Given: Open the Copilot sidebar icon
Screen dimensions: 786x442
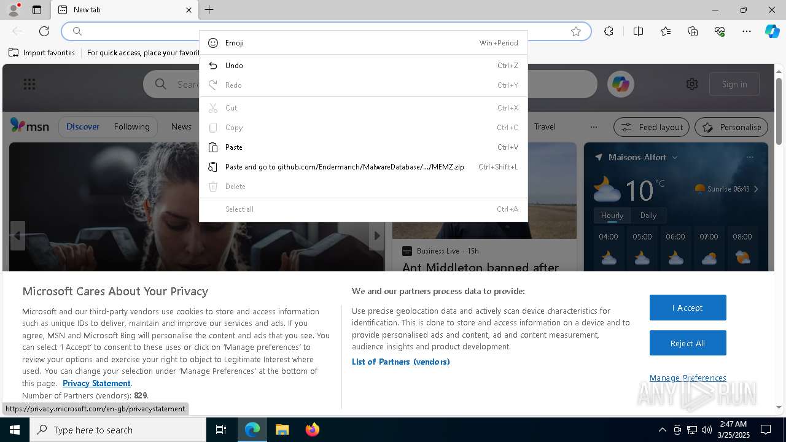Looking at the screenshot, I should (x=772, y=31).
